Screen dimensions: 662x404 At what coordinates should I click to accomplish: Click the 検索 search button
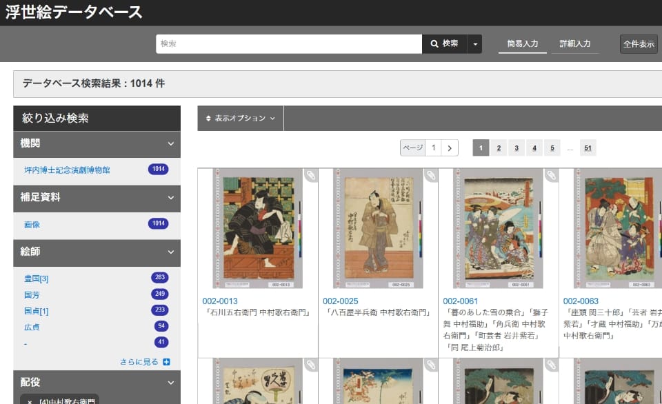tap(445, 44)
